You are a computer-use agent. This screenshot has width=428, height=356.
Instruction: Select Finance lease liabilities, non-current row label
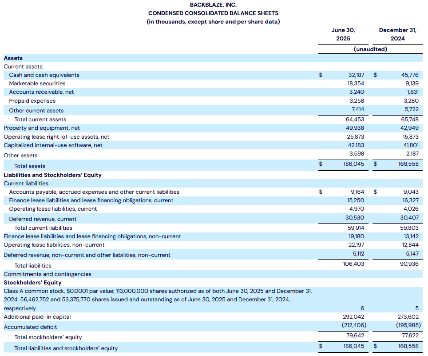(92, 236)
